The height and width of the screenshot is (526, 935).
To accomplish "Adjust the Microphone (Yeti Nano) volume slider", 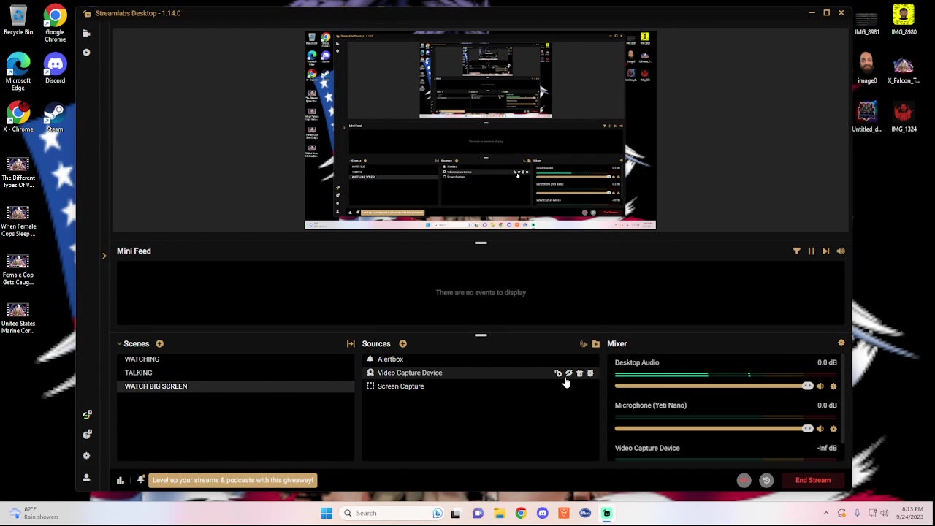I will (714, 428).
